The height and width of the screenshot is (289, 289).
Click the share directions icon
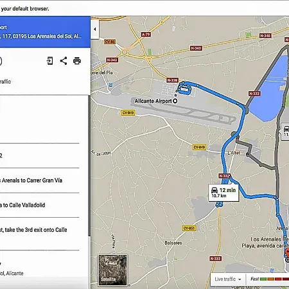[x=64, y=61]
